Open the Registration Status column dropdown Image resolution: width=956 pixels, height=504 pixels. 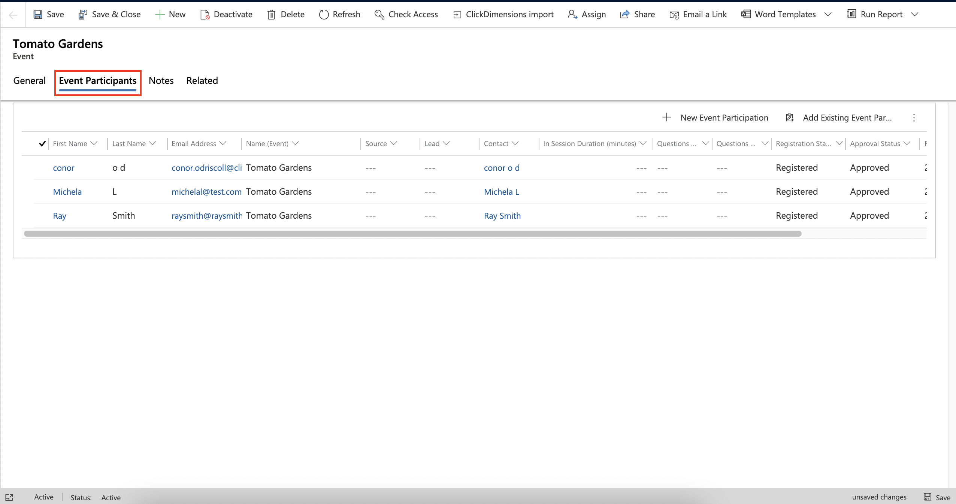[839, 143]
